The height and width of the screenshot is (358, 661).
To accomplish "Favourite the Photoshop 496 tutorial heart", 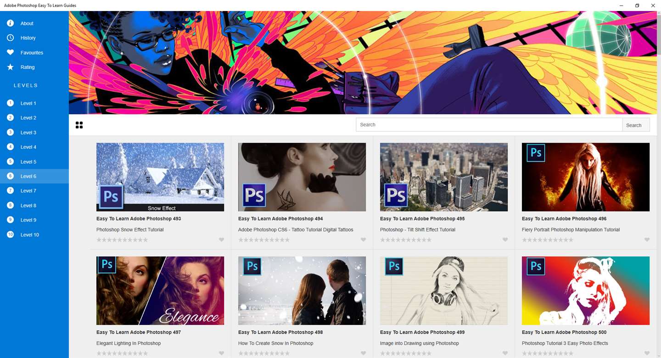I will click(x=647, y=240).
